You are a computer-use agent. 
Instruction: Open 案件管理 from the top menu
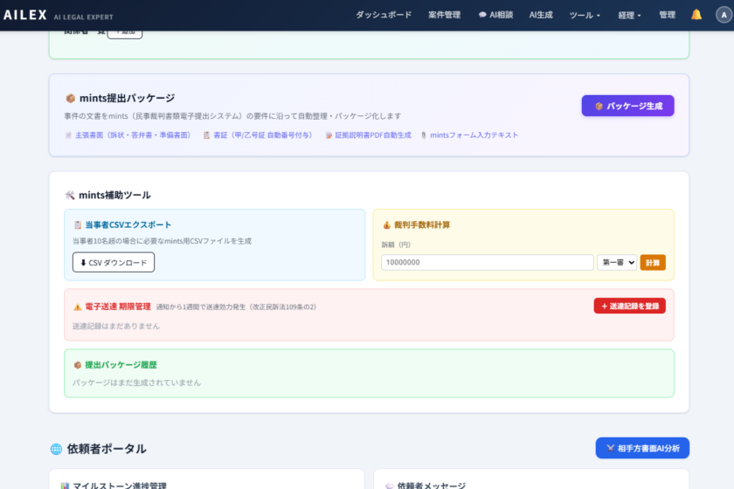[x=444, y=15]
